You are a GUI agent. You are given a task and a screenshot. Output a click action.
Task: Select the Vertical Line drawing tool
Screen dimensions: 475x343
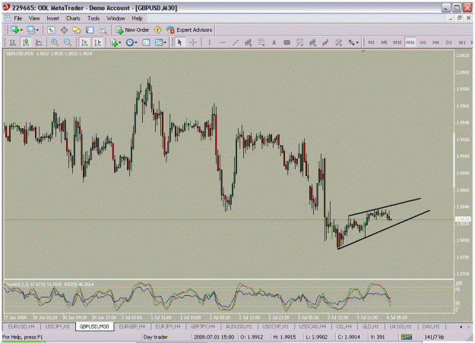pyautogui.click(x=209, y=42)
